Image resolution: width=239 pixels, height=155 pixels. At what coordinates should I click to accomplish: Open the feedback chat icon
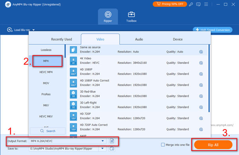click(198, 4)
